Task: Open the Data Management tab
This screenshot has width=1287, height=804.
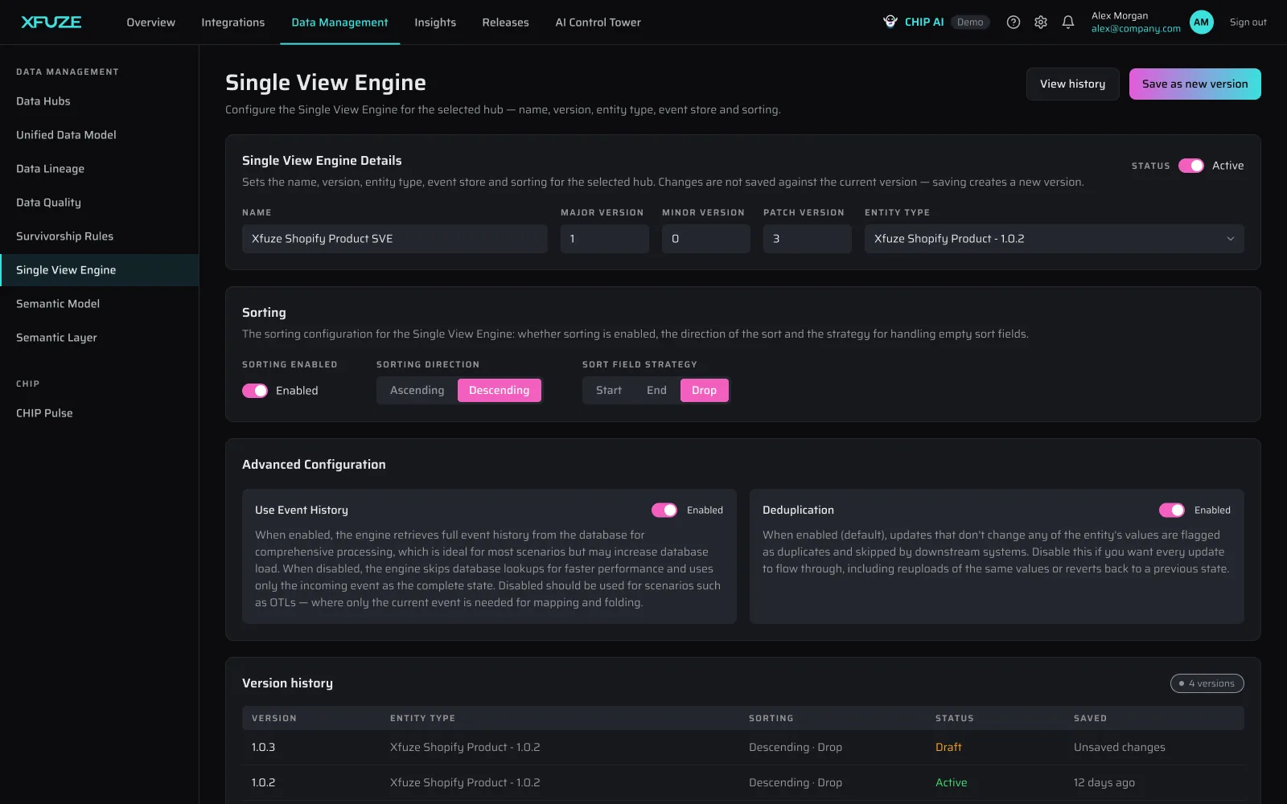Action: 339,23
